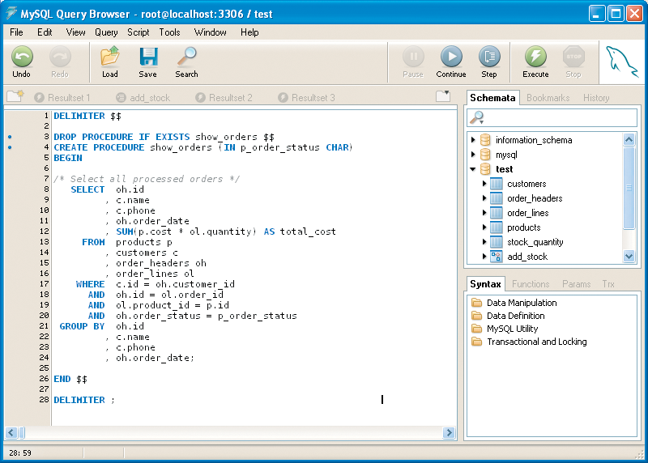Click the schemata search input field
Screen dimensions: 648x463
[x=552, y=117]
